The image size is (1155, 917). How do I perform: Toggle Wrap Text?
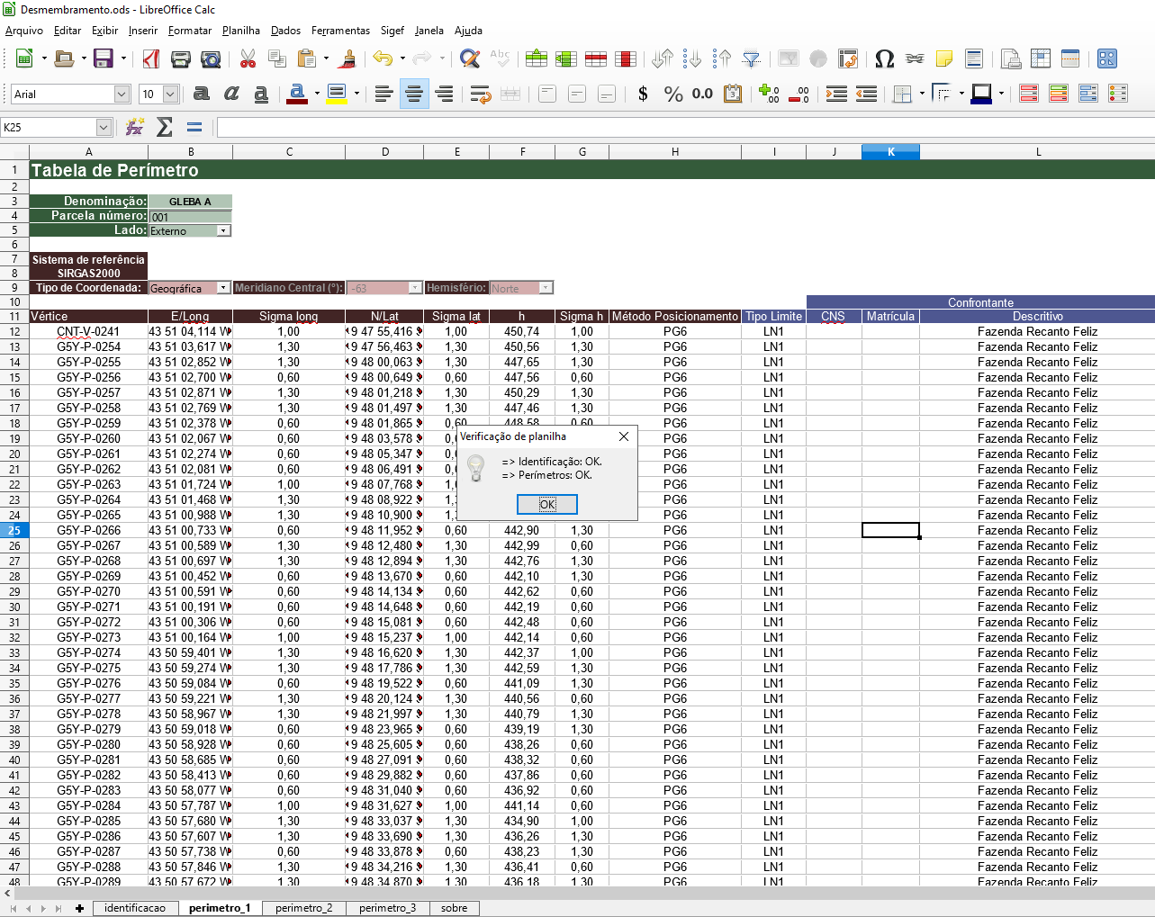point(481,94)
